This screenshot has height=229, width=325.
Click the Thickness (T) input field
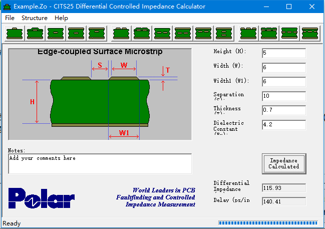(284, 110)
